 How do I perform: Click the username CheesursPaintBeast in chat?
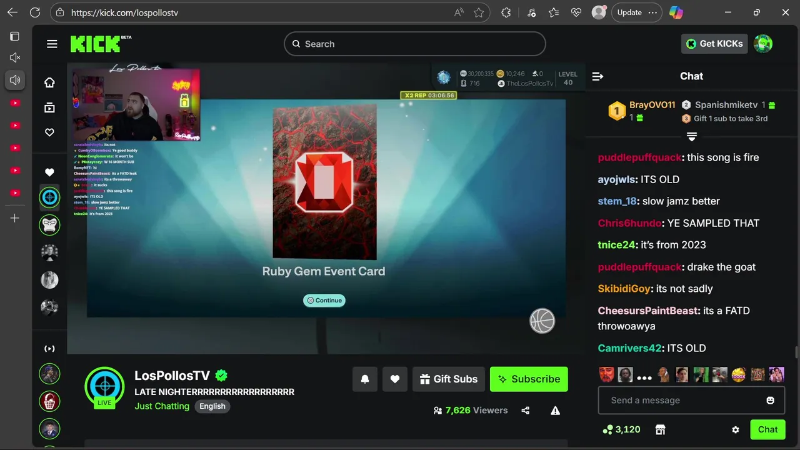(647, 311)
